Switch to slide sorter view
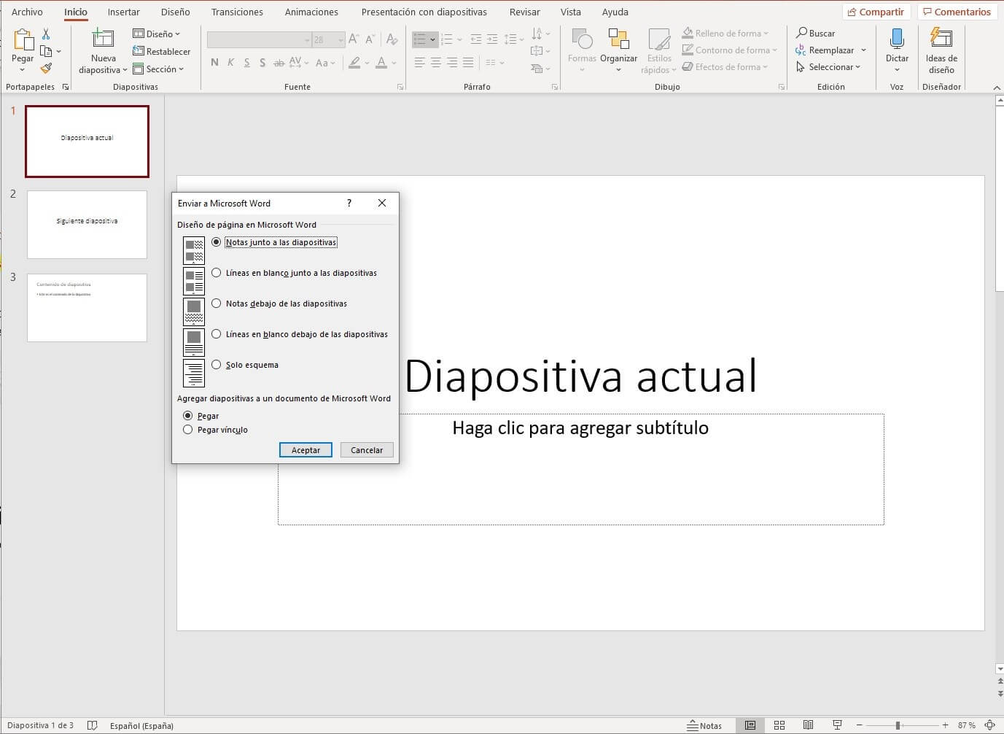The width and height of the screenshot is (1004, 734). pos(779,725)
